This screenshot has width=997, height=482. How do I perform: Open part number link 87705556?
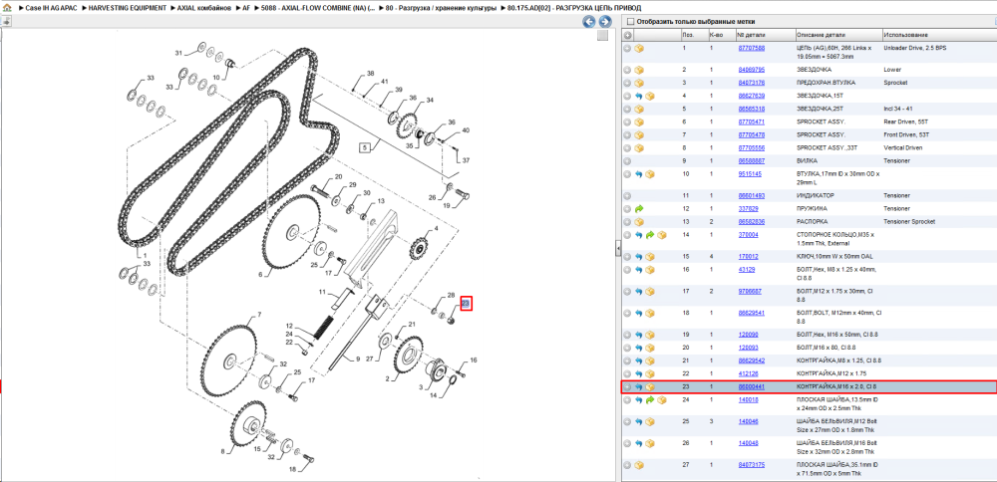click(751, 147)
